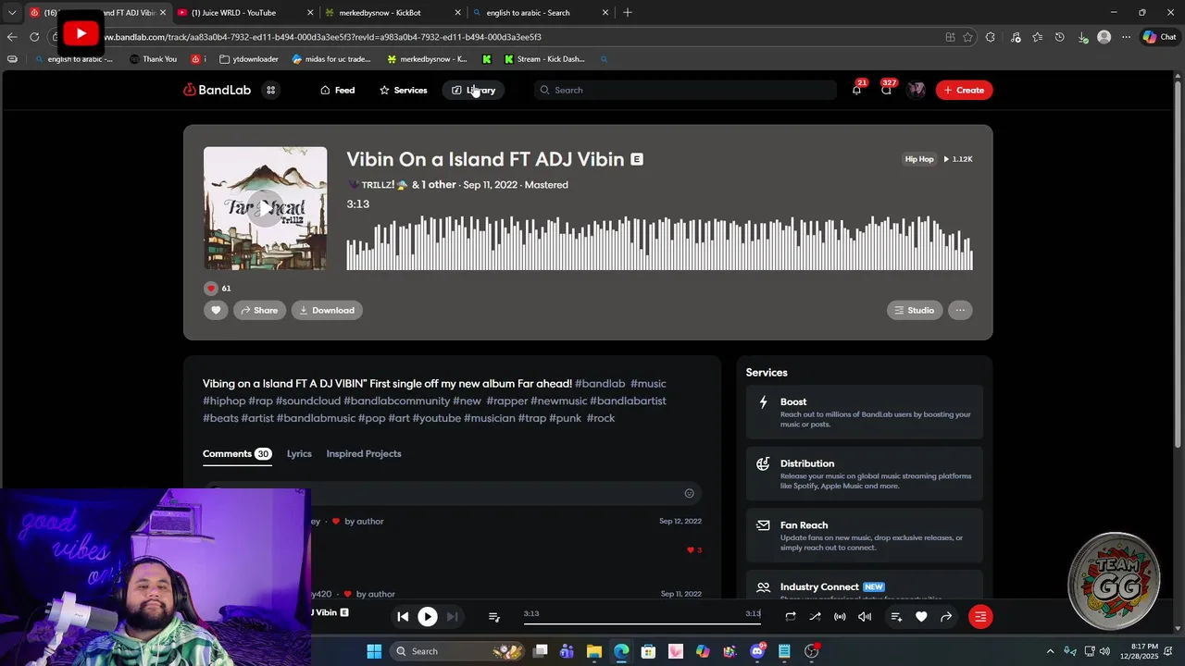This screenshot has height=666, width=1185.
Task: Open notifications bell with 21 badge
Action: coord(856,90)
